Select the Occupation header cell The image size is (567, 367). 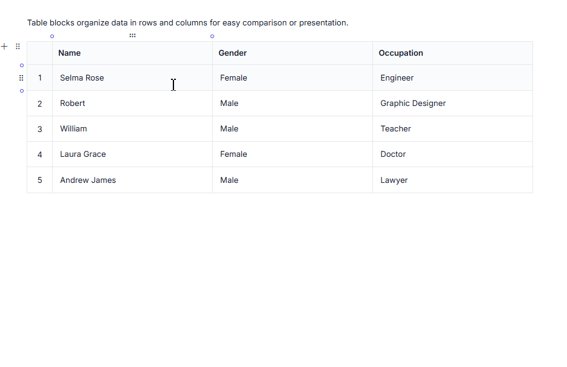[453, 53]
